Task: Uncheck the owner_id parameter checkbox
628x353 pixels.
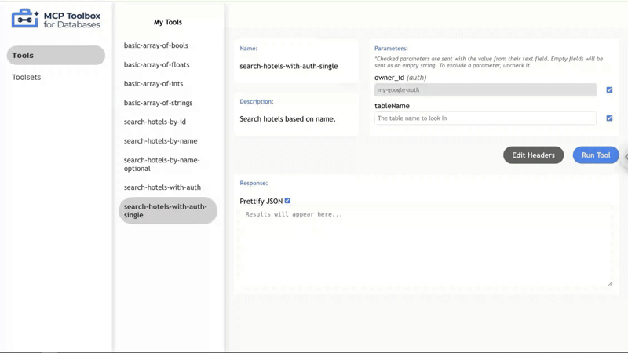Action: coord(609,90)
